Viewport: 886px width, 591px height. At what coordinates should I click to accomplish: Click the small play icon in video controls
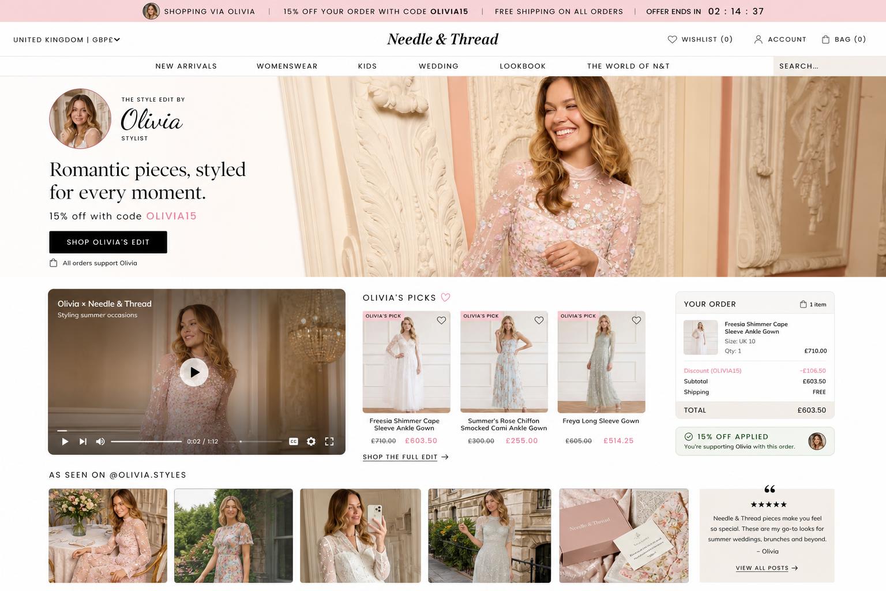[x=65, y=442]
